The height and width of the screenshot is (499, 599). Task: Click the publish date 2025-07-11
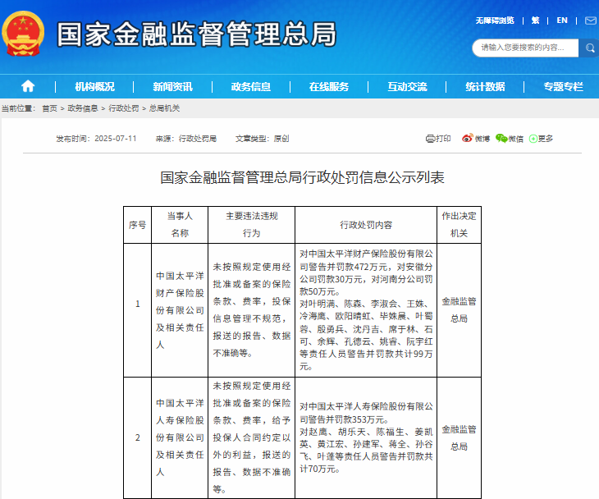116,139
